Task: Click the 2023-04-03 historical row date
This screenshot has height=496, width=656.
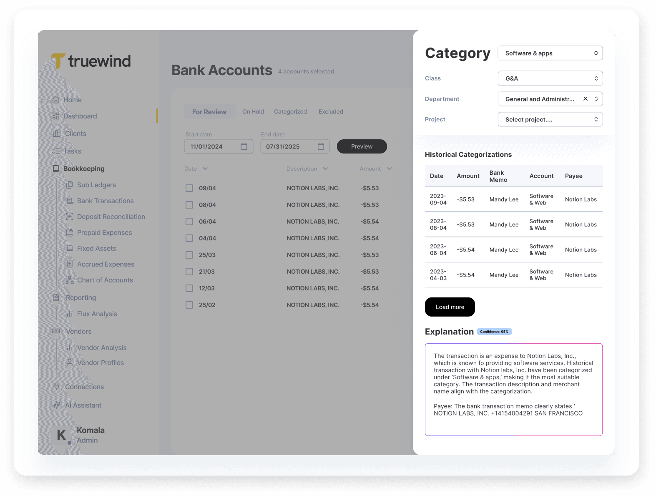Action: coord(438,275)
